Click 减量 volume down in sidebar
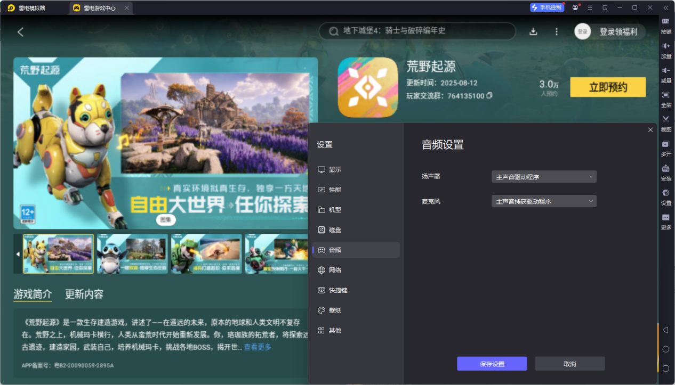The height and width of the screenshot is (385, 675). 666,75
